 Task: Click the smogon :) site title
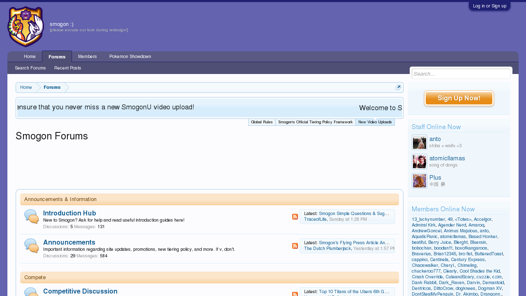coord(62,24)
